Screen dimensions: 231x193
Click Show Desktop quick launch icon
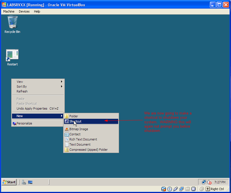30,182
